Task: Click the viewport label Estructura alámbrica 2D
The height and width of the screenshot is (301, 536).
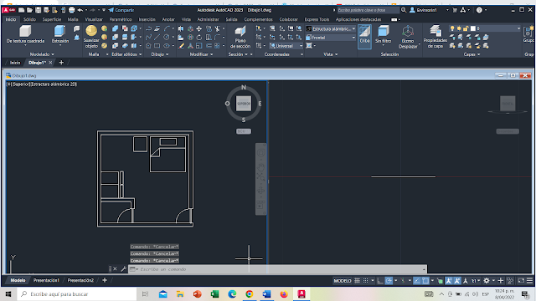Action: [x=54, y=84]
